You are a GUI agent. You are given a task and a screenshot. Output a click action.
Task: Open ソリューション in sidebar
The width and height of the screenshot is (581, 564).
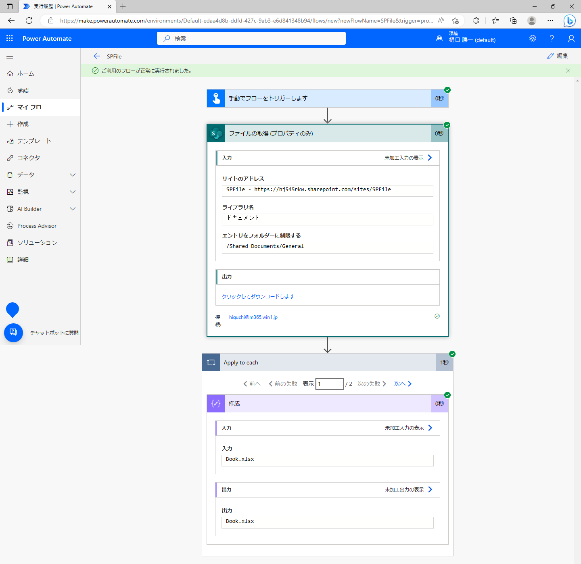pos(40,243)
